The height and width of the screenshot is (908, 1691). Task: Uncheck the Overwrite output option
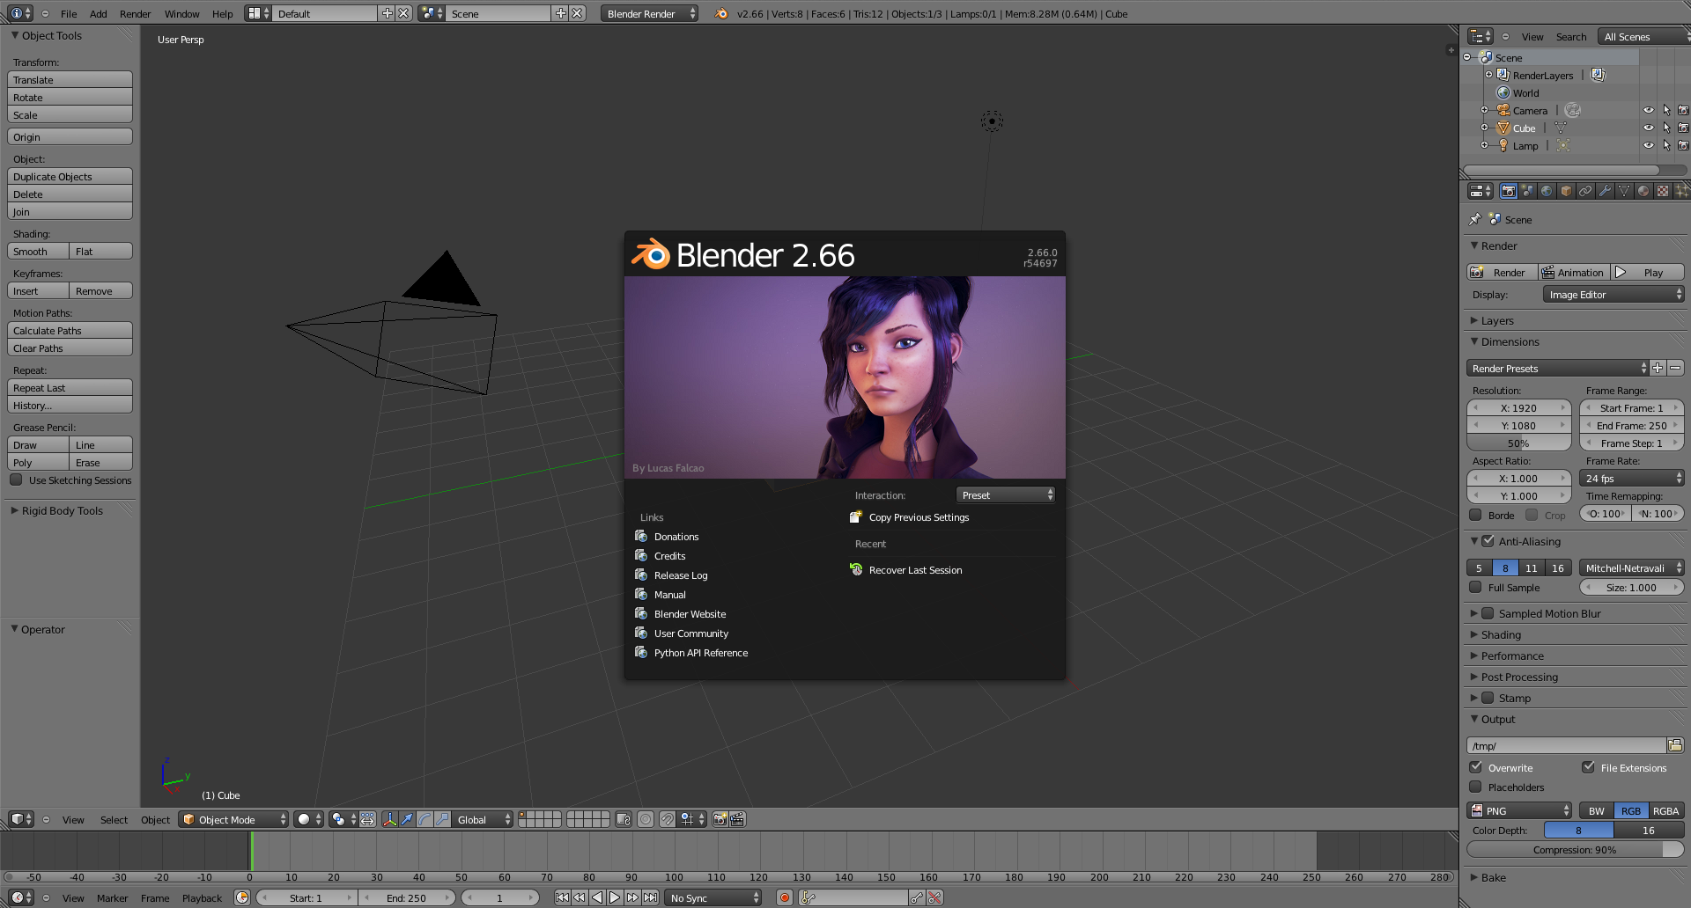tap(1476, 767)
